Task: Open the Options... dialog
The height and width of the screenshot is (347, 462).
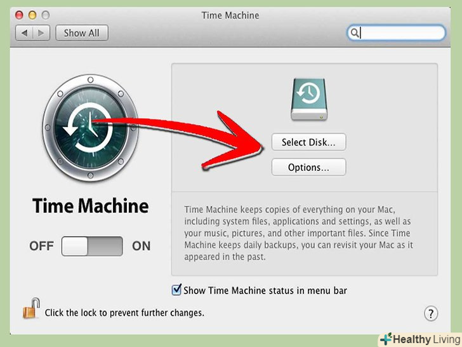Action: (308, 167)
